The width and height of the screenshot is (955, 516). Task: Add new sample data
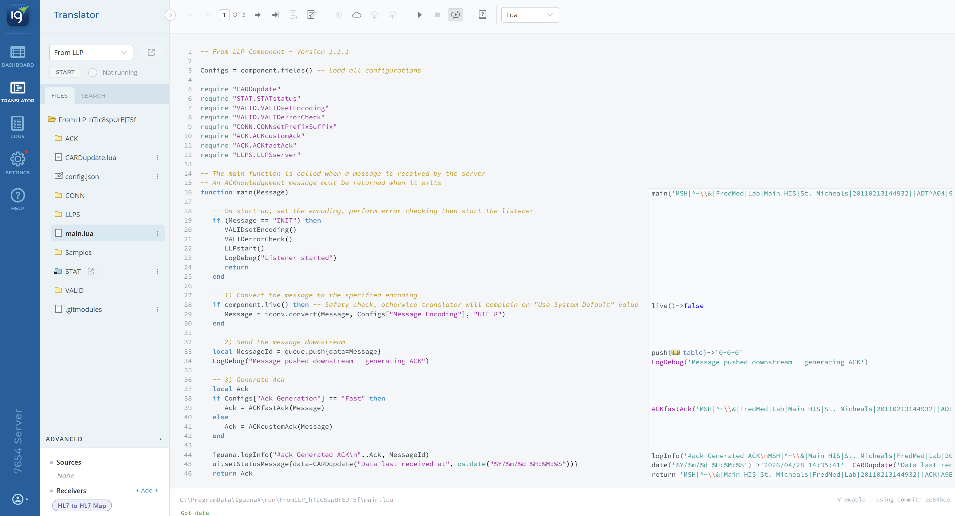tap(294, 15)
